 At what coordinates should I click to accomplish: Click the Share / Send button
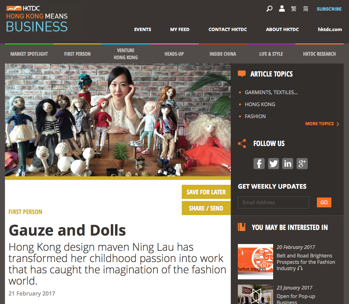tap(206, 208)
